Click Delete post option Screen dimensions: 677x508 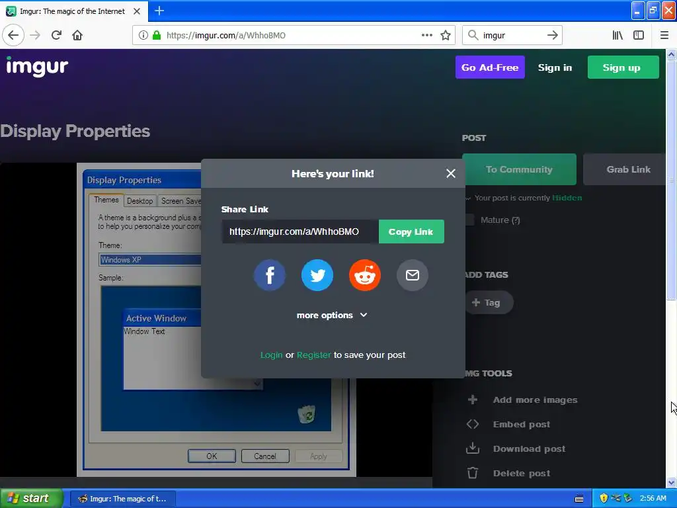[x=522, y=474]
